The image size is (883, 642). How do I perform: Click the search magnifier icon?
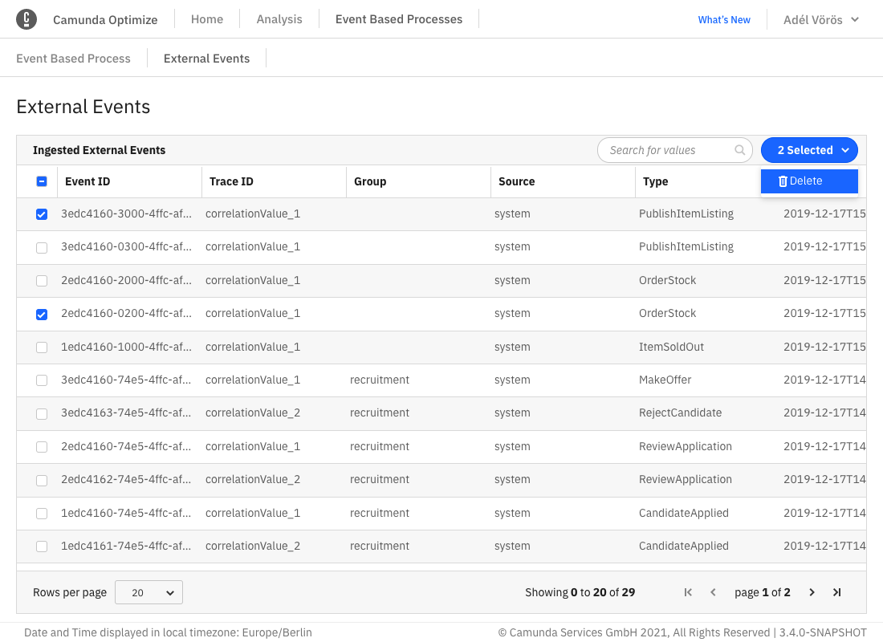pyautogui.click(x=739, y=150)
